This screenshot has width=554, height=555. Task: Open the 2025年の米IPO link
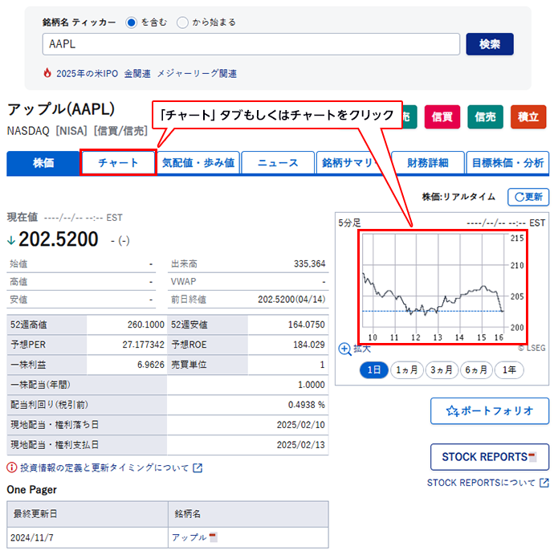coord(87,74)
